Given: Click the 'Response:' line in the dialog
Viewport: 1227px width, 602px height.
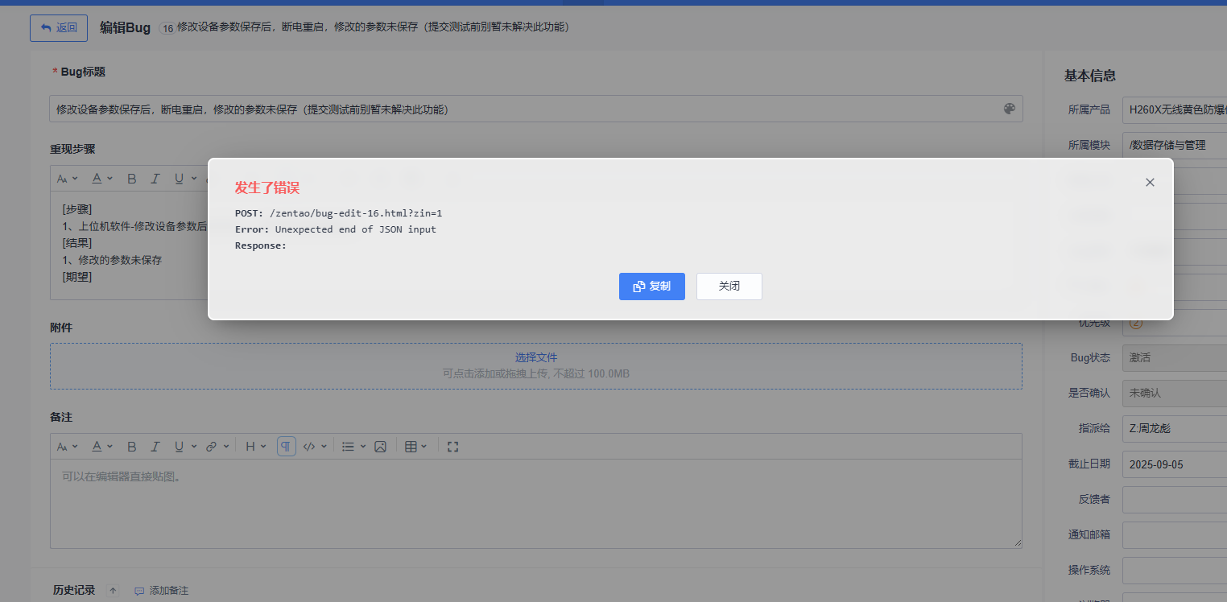Looking at the screenshot, I should (261, 245).
